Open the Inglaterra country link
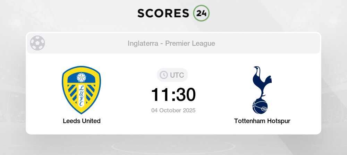The image size is (347, 155). [143, 43]
